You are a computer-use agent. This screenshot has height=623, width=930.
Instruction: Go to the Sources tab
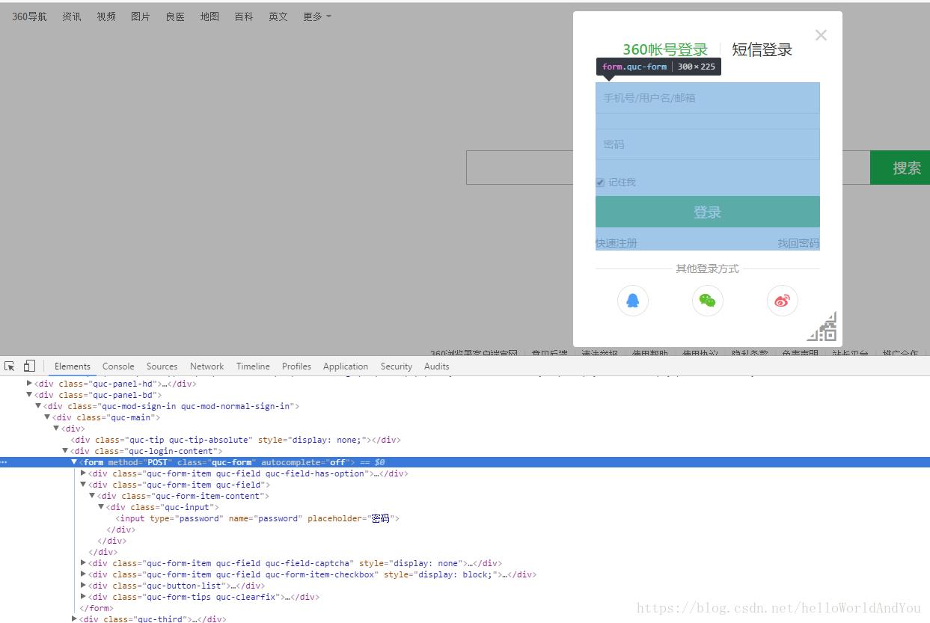(x=162, y=366)
